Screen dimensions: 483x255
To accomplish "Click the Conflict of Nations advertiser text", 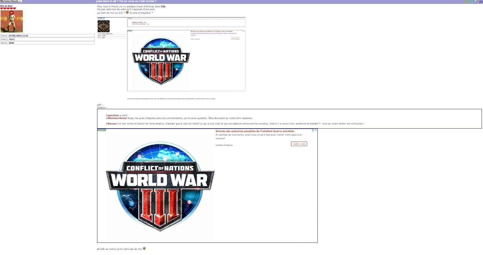I will tap(224, 145).
